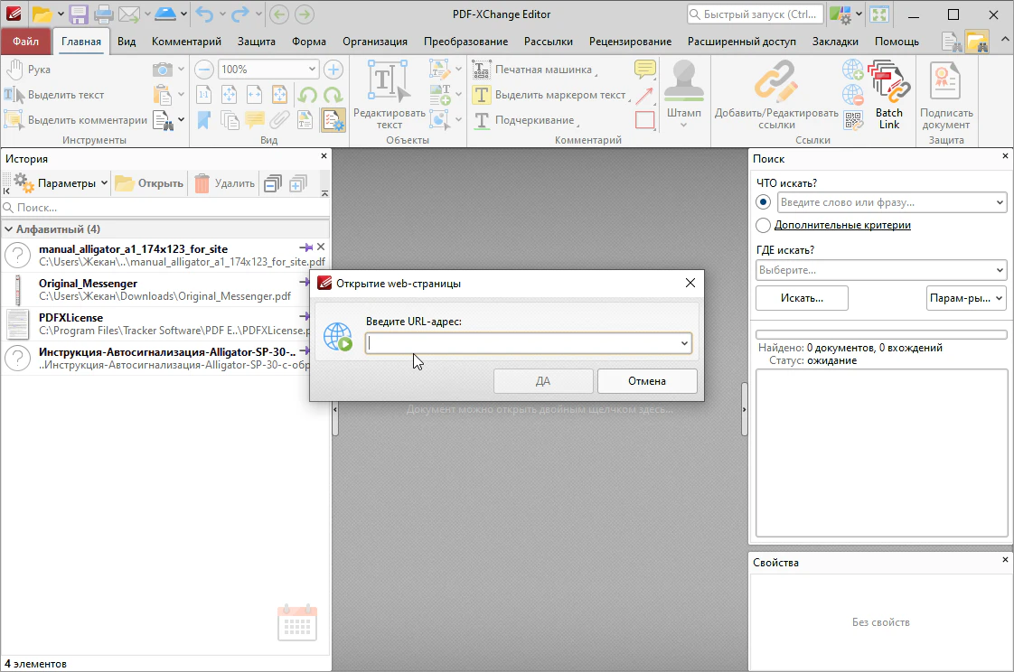Image resolution: width=1014 pixels, height=672 pixels.
Task: Switch to the Защита ribbon tab
Action: tap(257, 42)
